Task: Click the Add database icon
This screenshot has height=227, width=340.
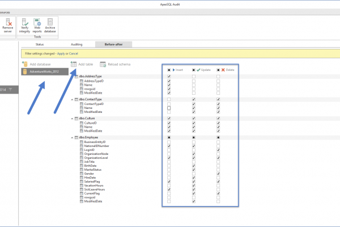Action: tap(25, 64)
